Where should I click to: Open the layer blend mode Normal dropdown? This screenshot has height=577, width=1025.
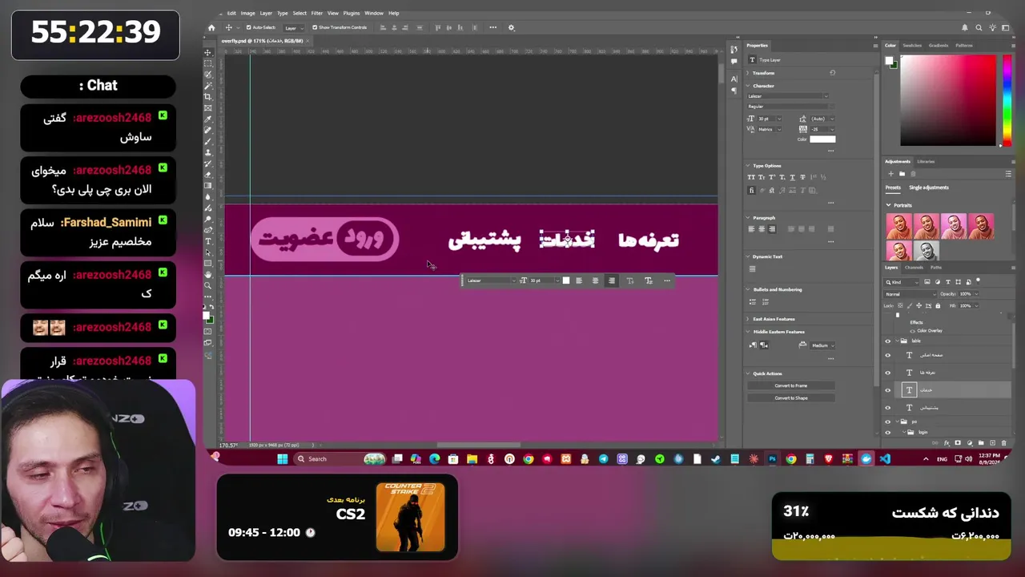[910, 294]
